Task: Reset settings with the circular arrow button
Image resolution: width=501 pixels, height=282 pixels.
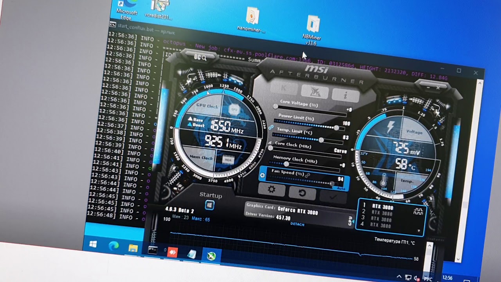Action: 302,193
